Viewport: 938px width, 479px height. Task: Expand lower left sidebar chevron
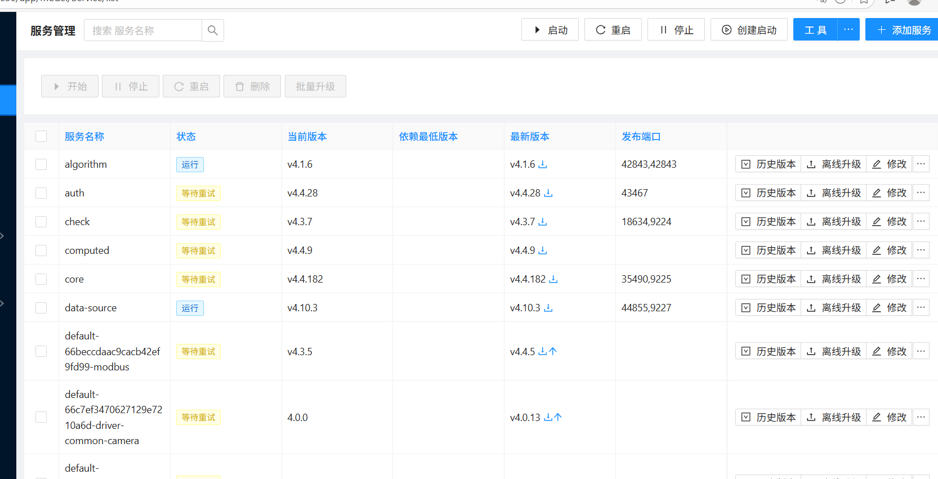(x=2, y=303)
